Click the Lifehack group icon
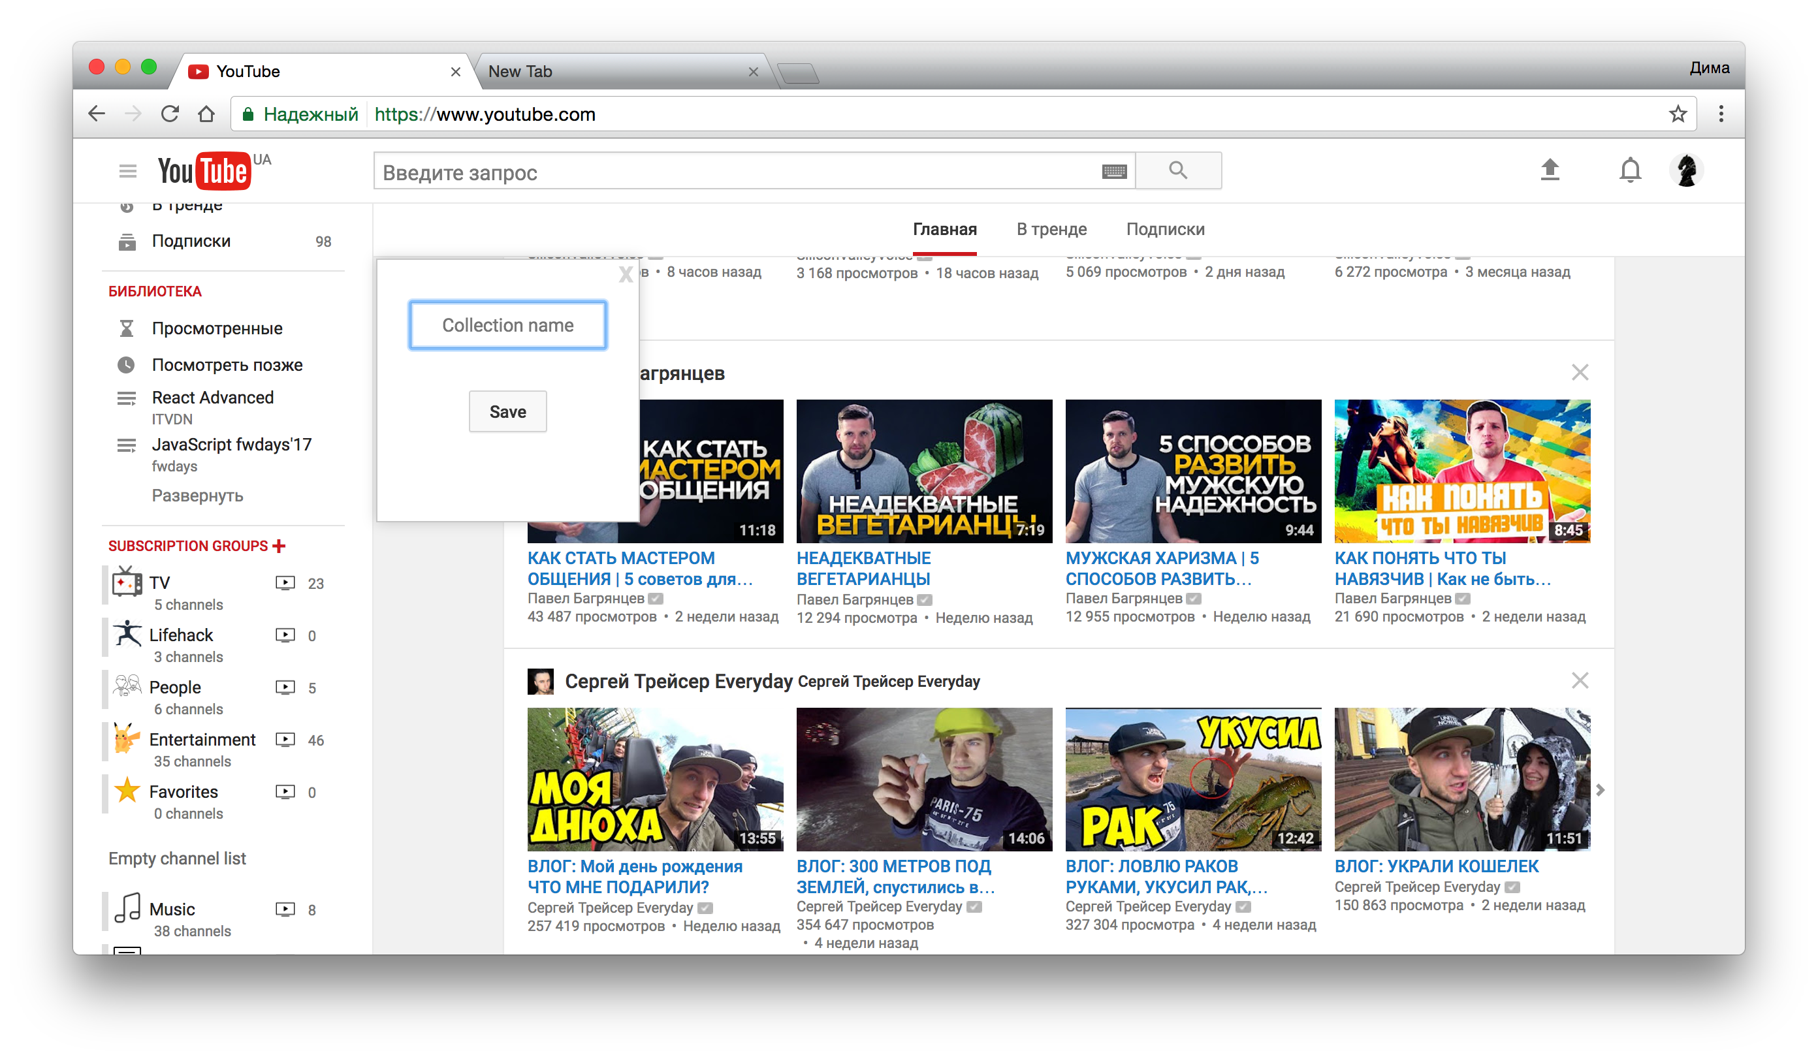This screenshot has width=1818, height=1059. (x=127, y=634)
